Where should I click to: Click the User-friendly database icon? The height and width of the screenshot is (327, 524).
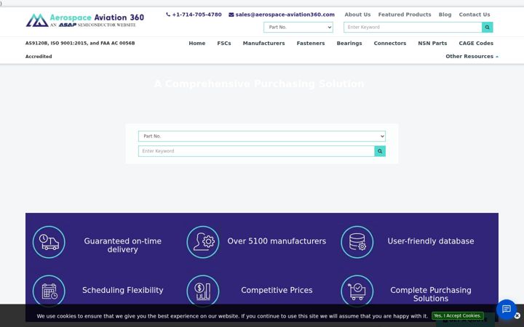click(357, 242)
